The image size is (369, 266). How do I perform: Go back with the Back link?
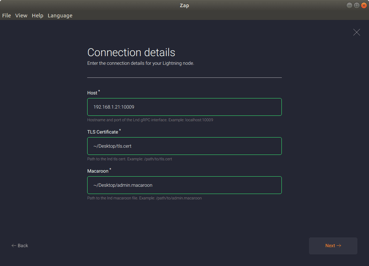pyautogui.click(x=22, y=245)
